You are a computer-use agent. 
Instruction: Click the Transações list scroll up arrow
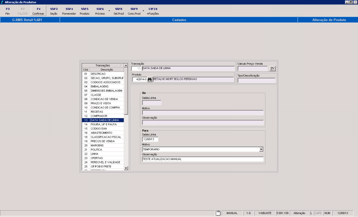click(x=126, y=65)
